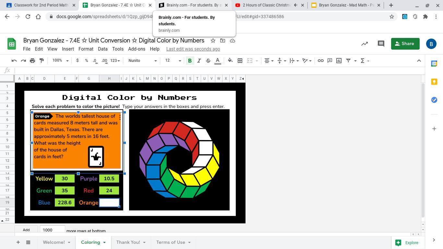Star this spreadsheet document
The image size is (443, 249).
click(x=213, y=41)
